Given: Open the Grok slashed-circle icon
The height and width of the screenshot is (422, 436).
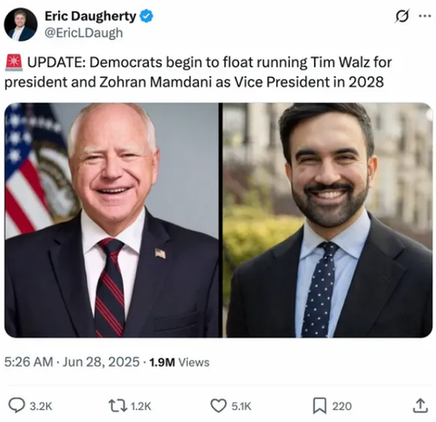Looking at the screenshot, I should point(402,16).
